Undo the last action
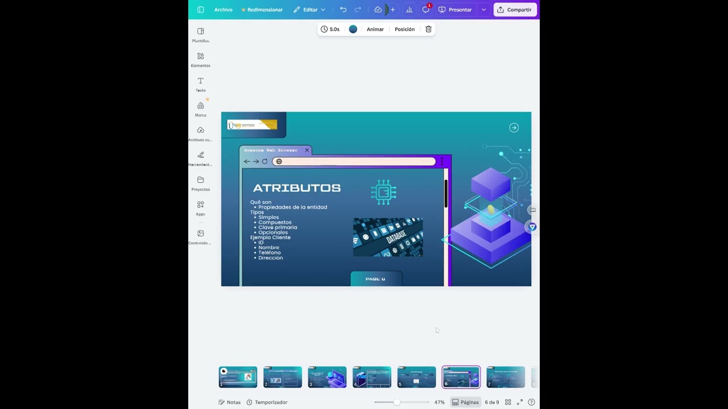Image resolution: width=728 pixels, height=409 pixels. point(343,10)
